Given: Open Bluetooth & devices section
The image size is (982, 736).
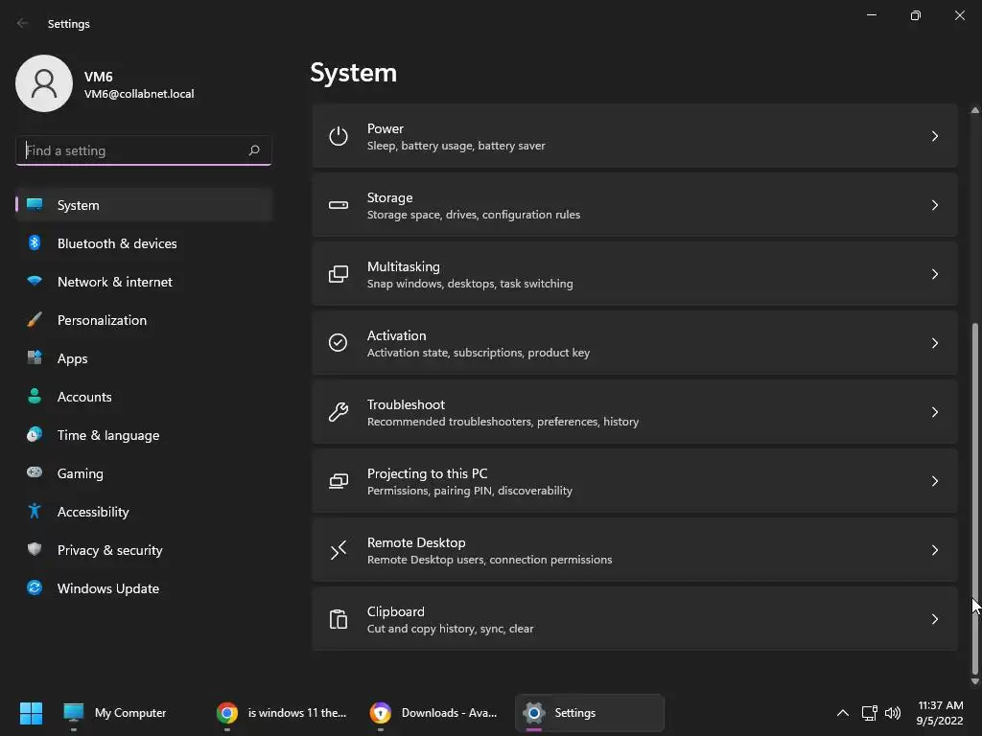Looking at the screenshot, I should 117,243.
